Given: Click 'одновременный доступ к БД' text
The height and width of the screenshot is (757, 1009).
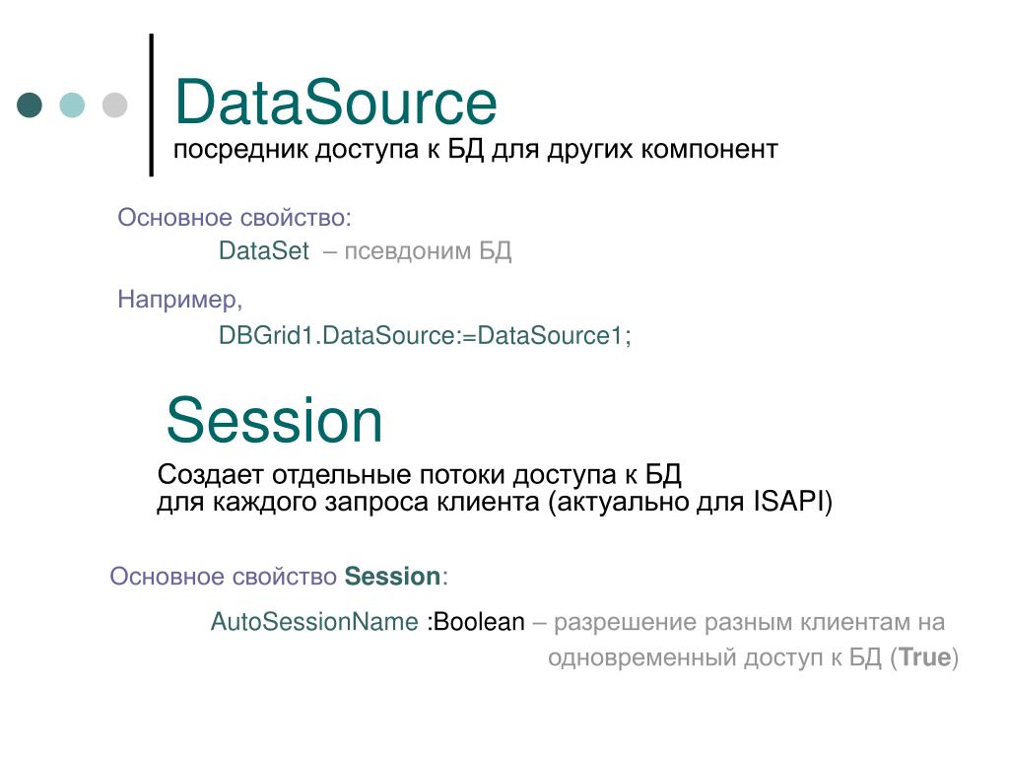Looking at the screenshot, I should click(x=715, y=657).
